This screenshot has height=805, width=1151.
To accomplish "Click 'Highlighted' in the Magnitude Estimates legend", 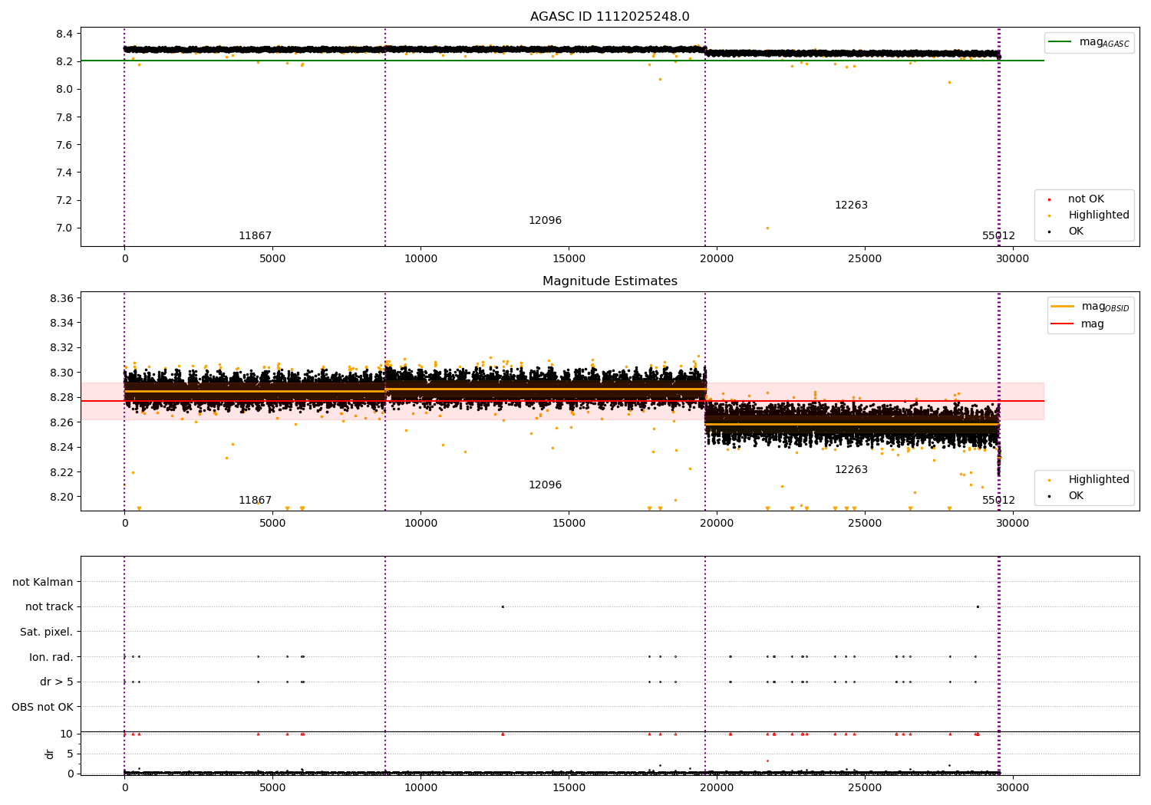I will coord(1099,480).
